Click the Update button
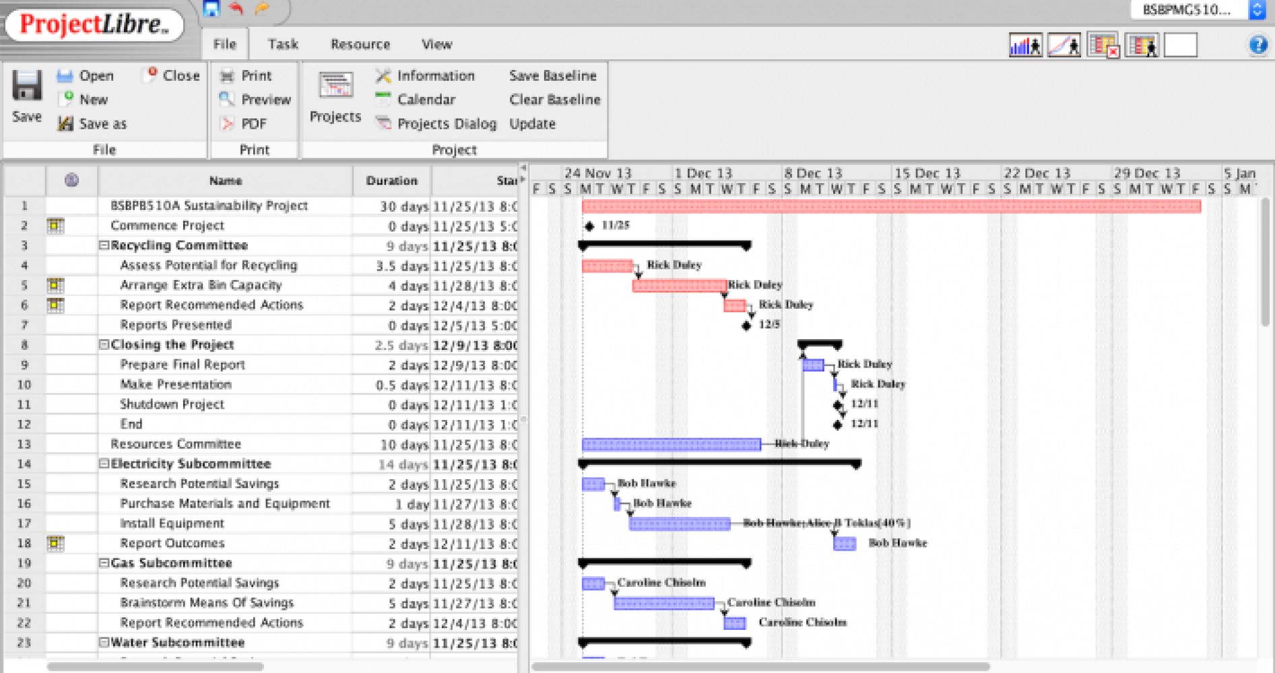The height and width of the screenshot is (673, 1275). click(533, 124)
